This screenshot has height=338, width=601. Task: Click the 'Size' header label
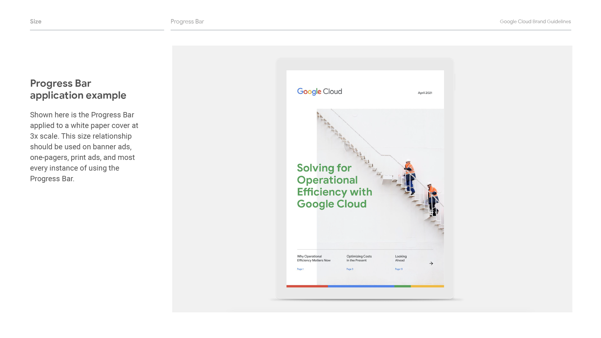coord(36,22)
